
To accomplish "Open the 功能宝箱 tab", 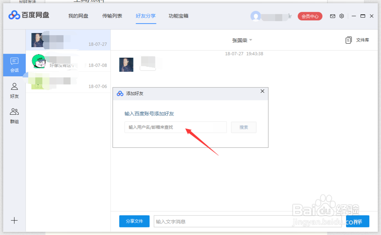I will click(x=178, y=16).
